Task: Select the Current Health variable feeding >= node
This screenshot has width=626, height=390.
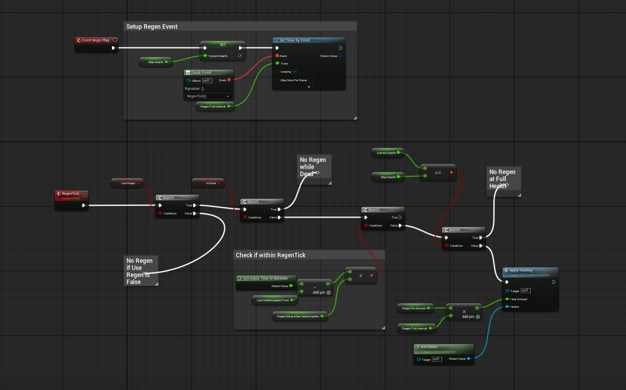Action: [x=388, y=152]
